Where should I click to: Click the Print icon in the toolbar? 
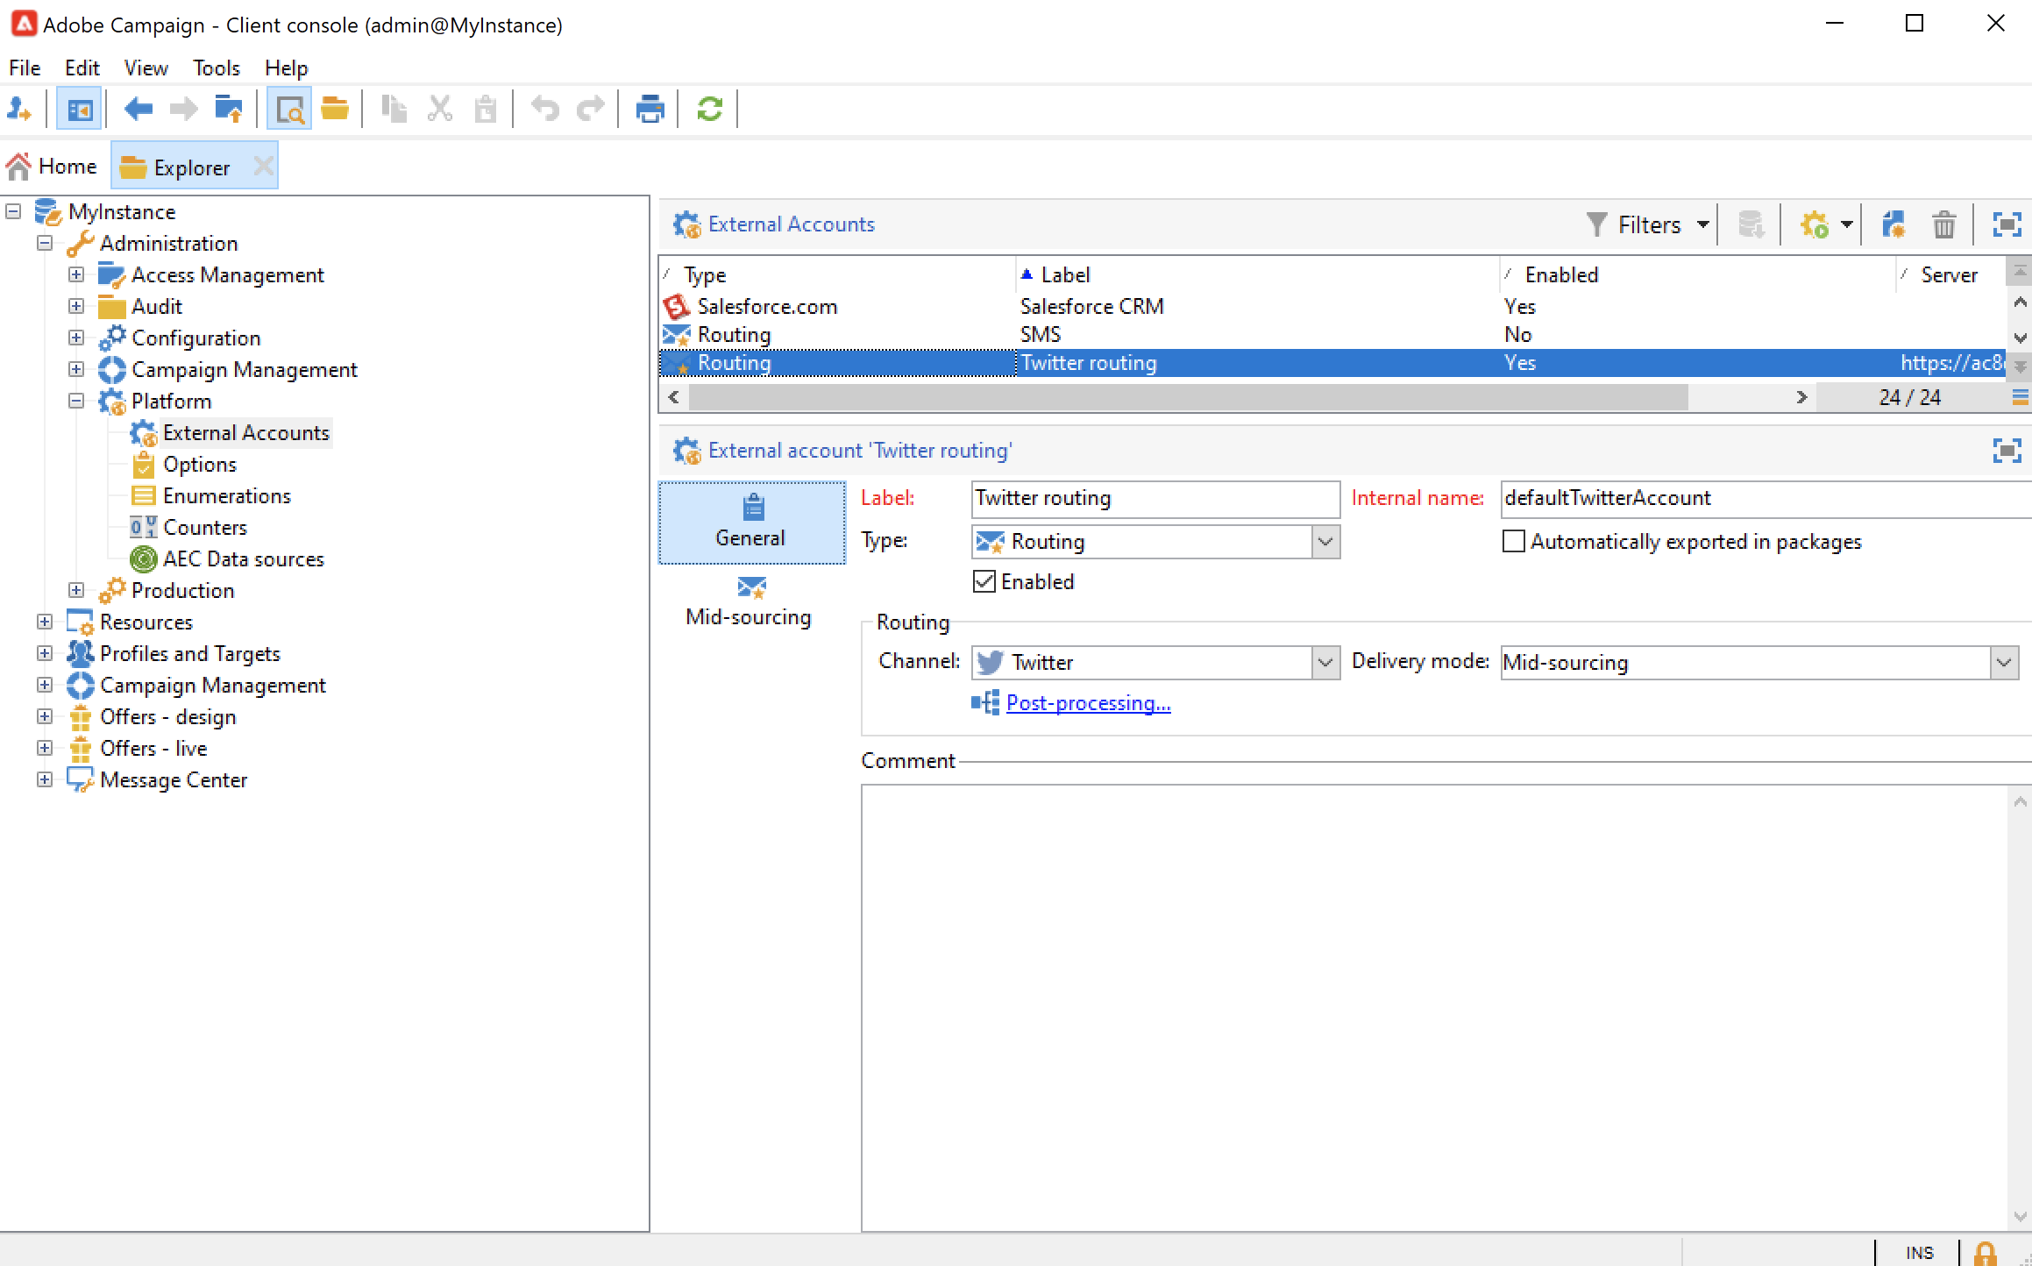650,109
